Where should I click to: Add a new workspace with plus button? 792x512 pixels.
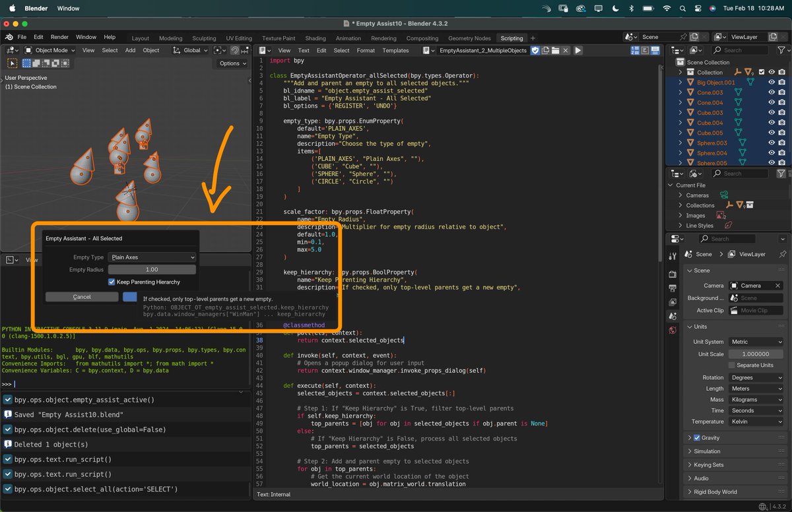[533, 38]
